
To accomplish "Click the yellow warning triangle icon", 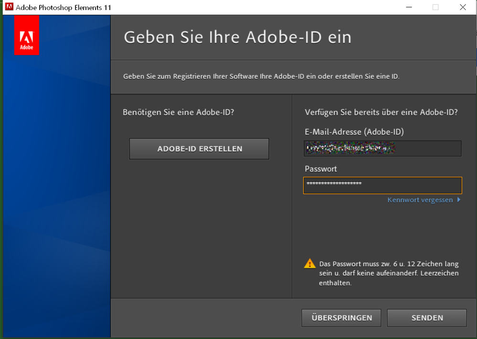I will click(x=310, y=263).
